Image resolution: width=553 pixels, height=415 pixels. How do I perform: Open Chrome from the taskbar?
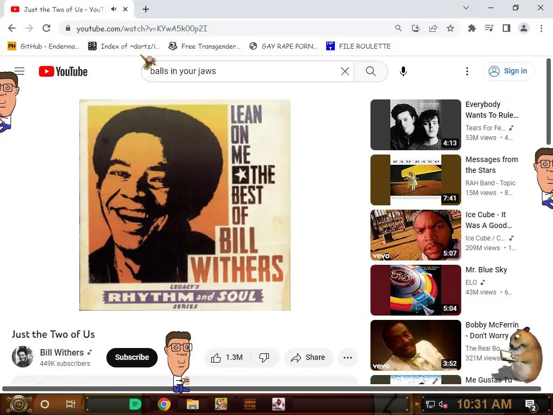pyautogui.click(x=164, y=404)
